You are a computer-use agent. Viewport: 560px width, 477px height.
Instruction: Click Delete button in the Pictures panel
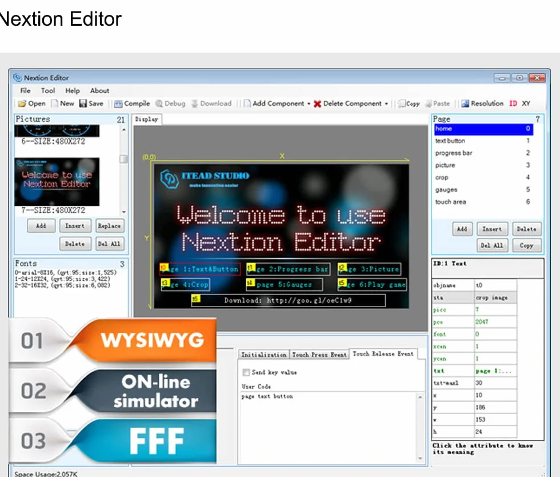click(x=75, y=244)
